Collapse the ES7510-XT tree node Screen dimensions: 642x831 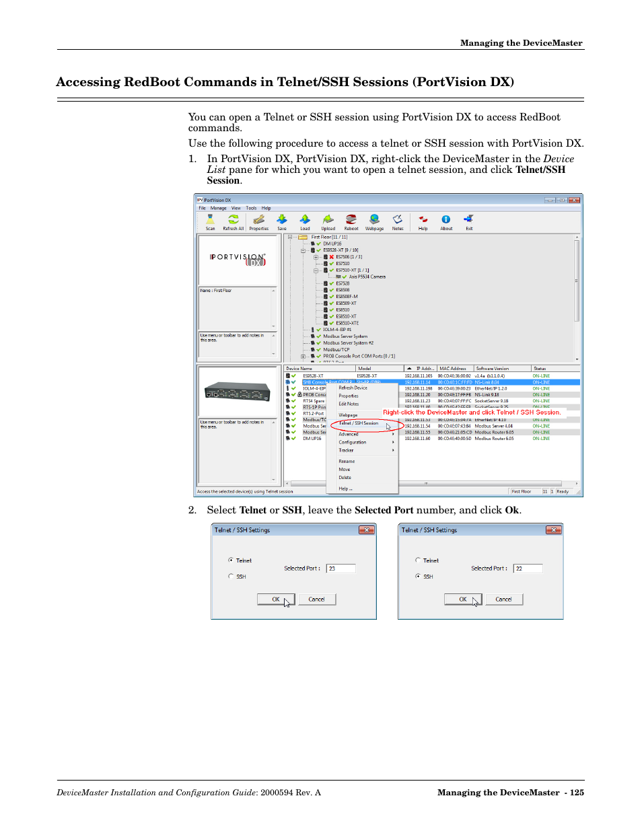tap(316, 270)
